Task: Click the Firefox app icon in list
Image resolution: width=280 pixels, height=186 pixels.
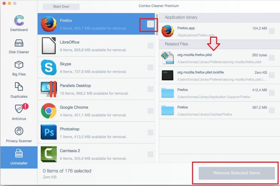Action: [x=49, y=24]
